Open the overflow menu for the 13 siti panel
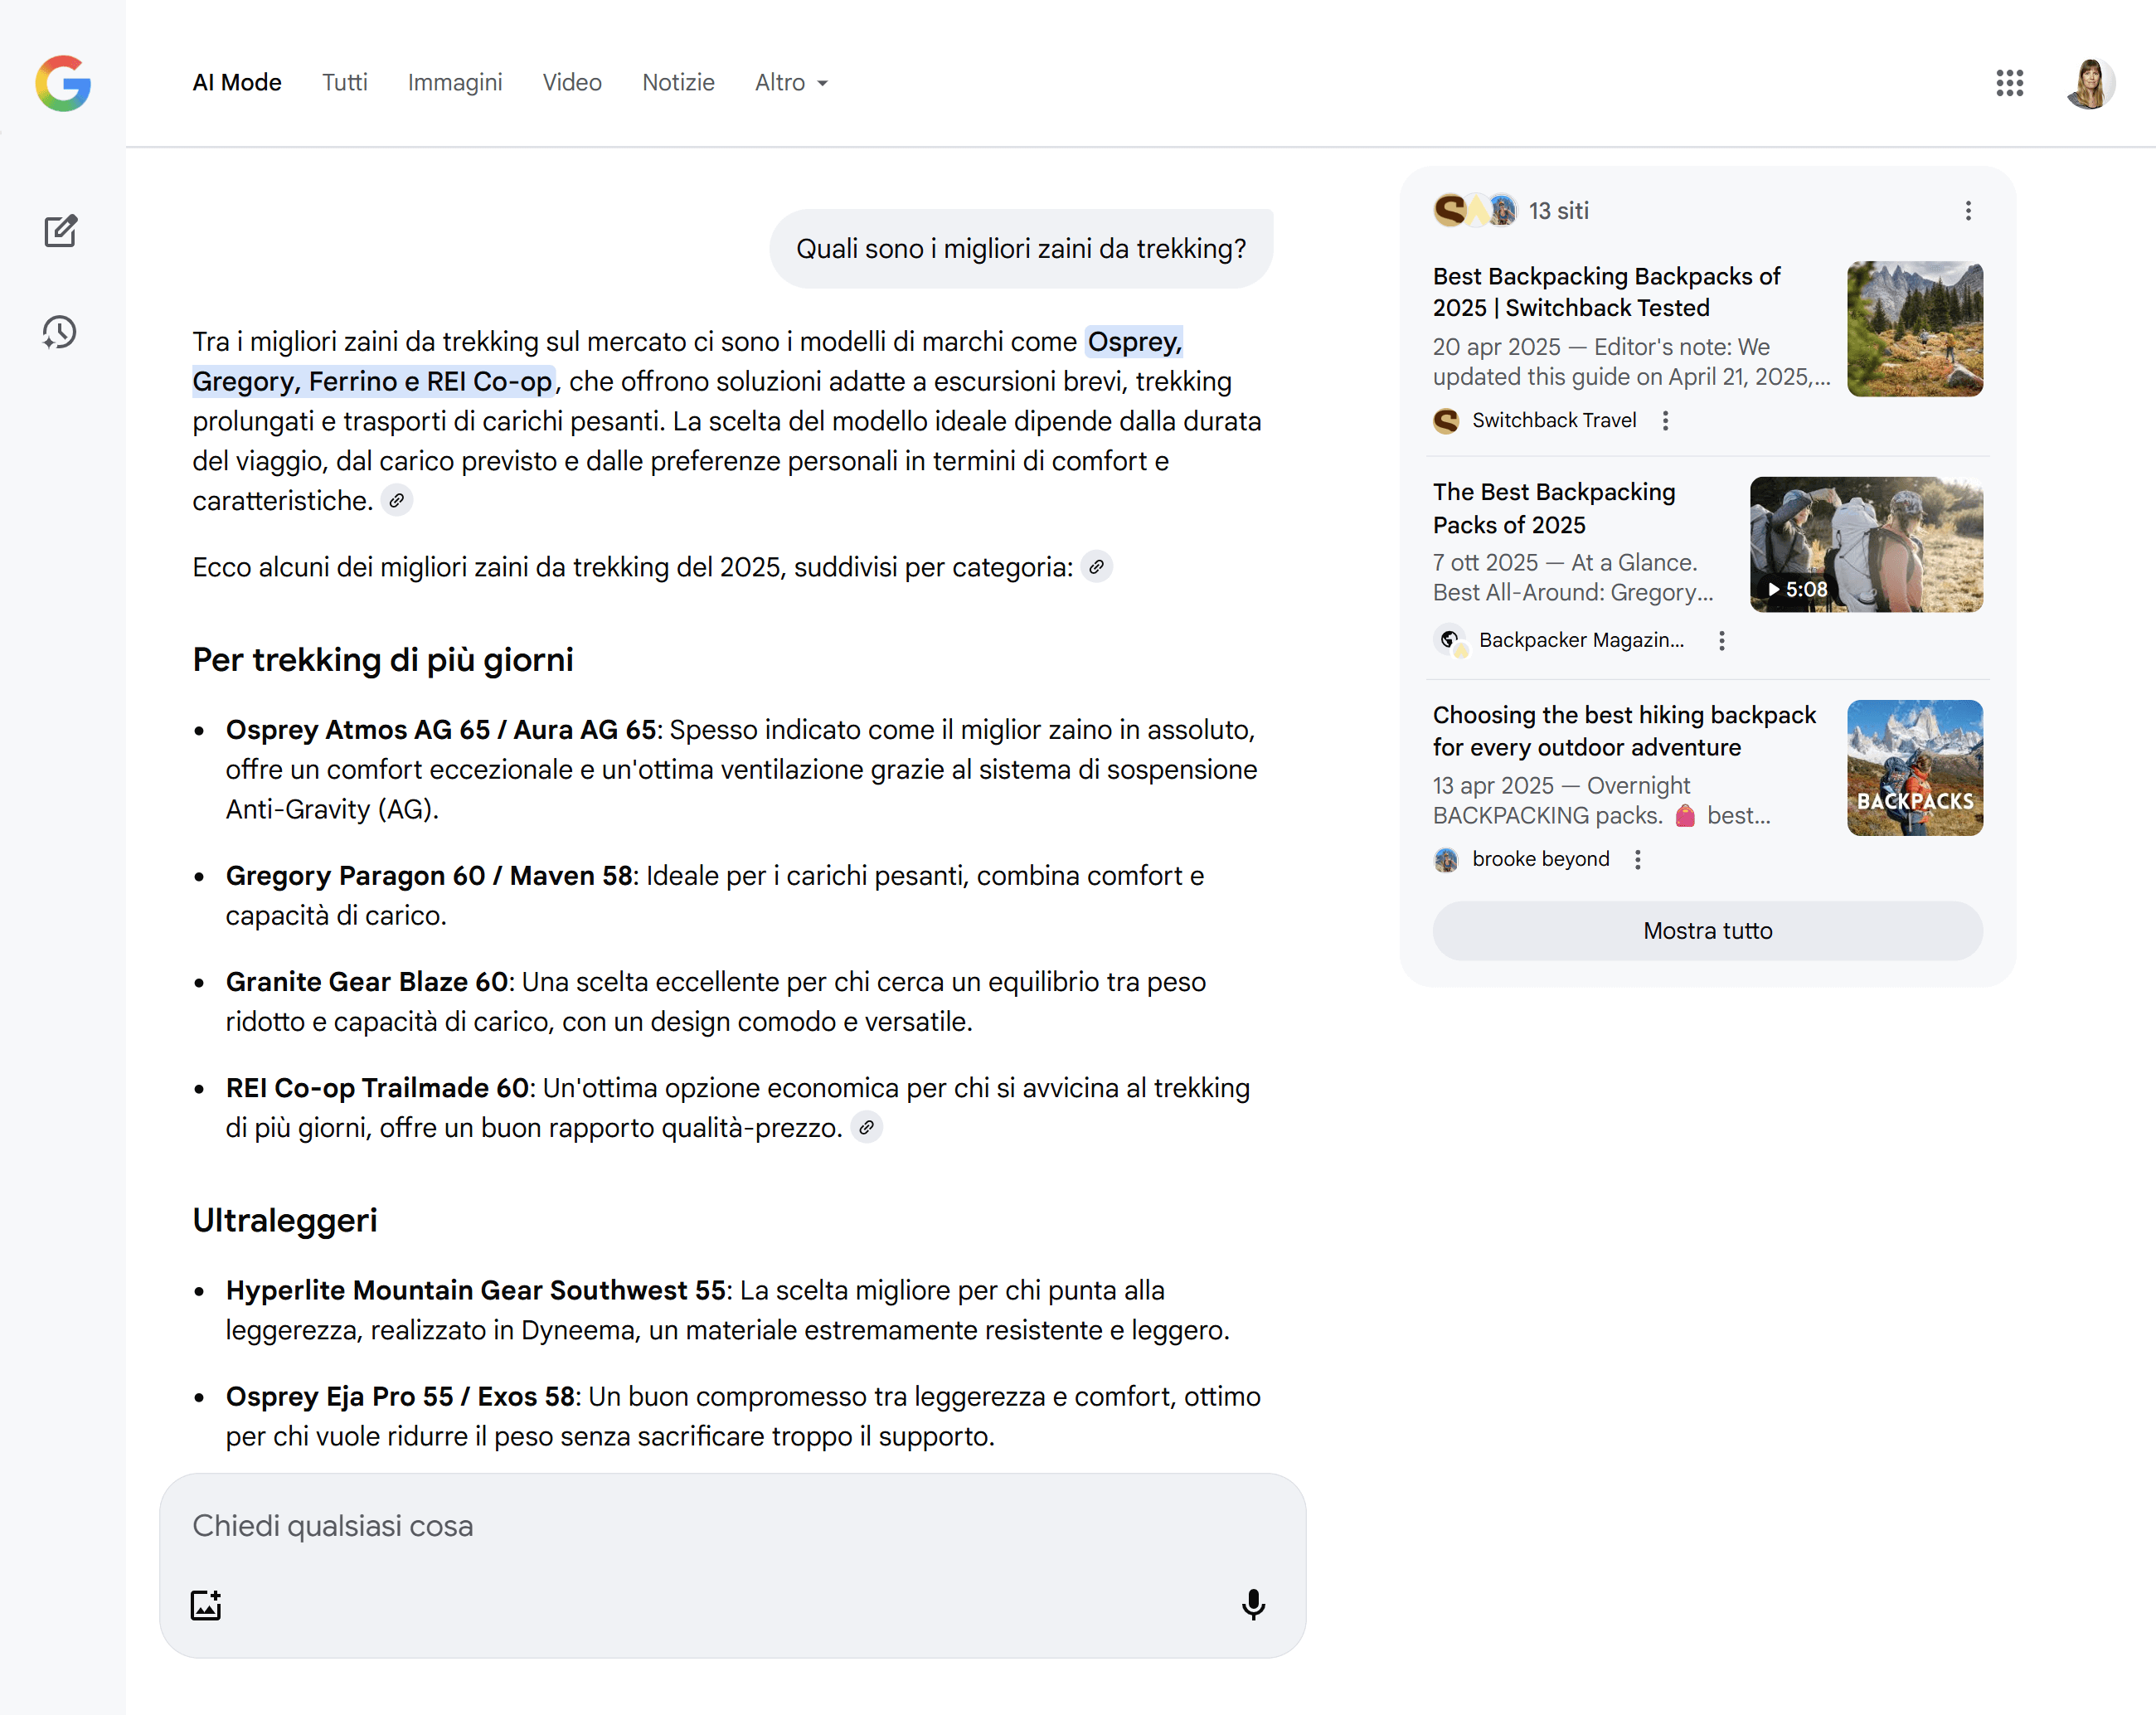Viewport: 2156px width, 1715px height. pos(1967,211)
